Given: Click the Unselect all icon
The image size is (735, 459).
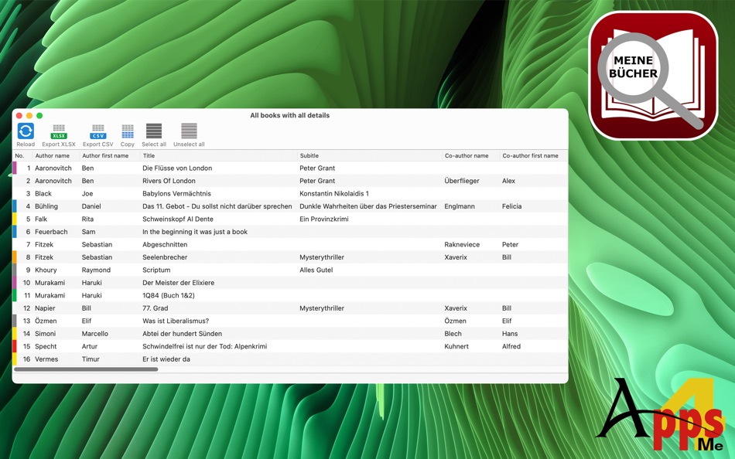Looking at the screenshot, I should (189, 131).
